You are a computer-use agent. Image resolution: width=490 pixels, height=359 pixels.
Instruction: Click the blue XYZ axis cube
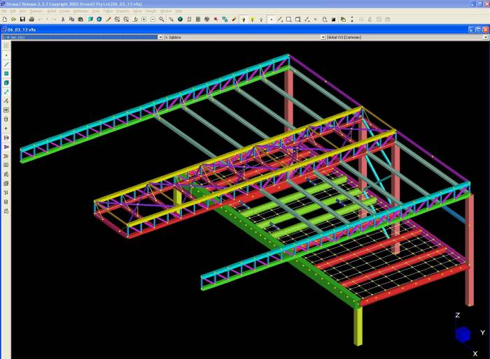coord(463,335)
